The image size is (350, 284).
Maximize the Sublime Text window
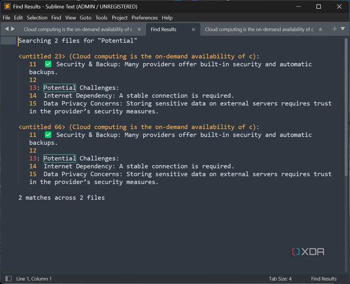click(318, 6)
